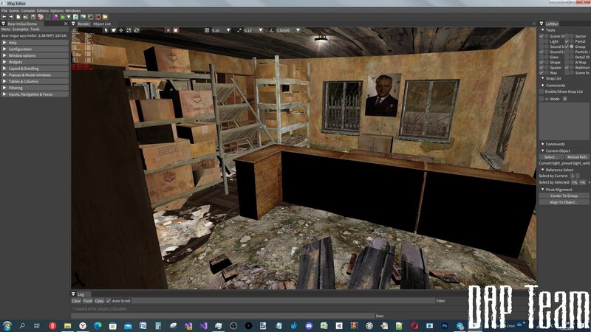The width and height of the screenshot is (591, 332).
Task: Click the Reload Refs button
Action: coord(577,157)
